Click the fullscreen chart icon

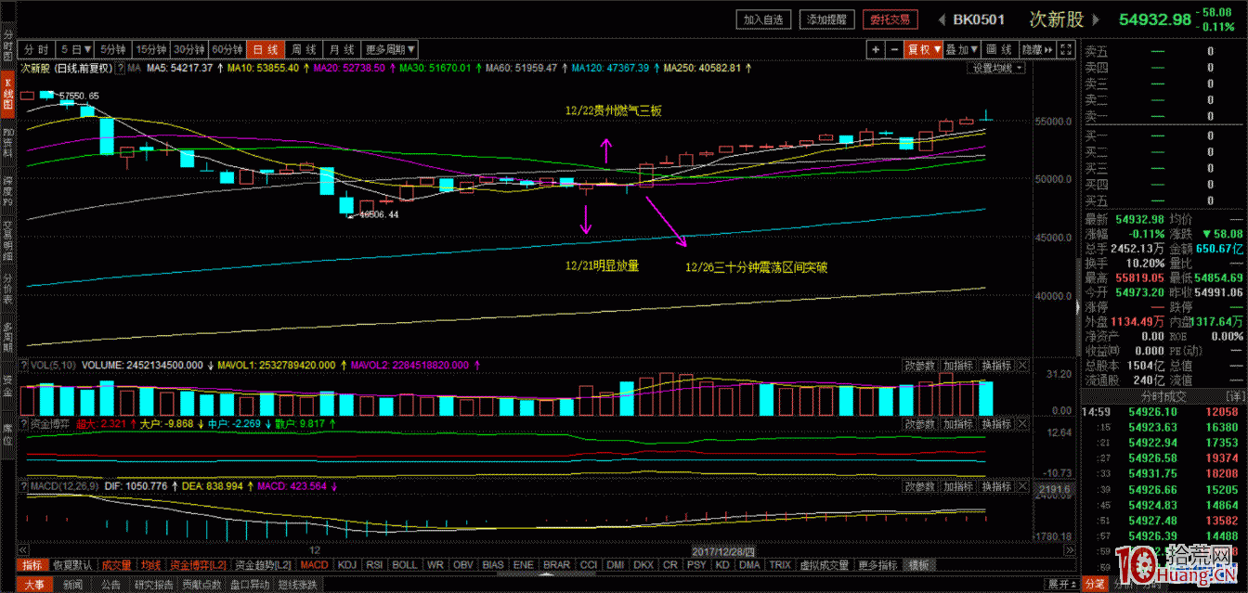pos(1066,49)
